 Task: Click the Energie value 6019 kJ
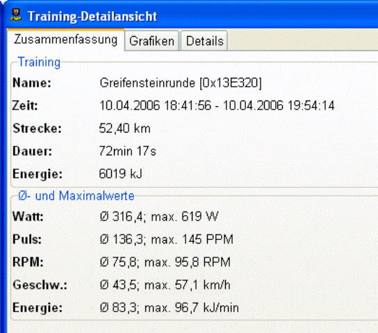tap(120, 173)
